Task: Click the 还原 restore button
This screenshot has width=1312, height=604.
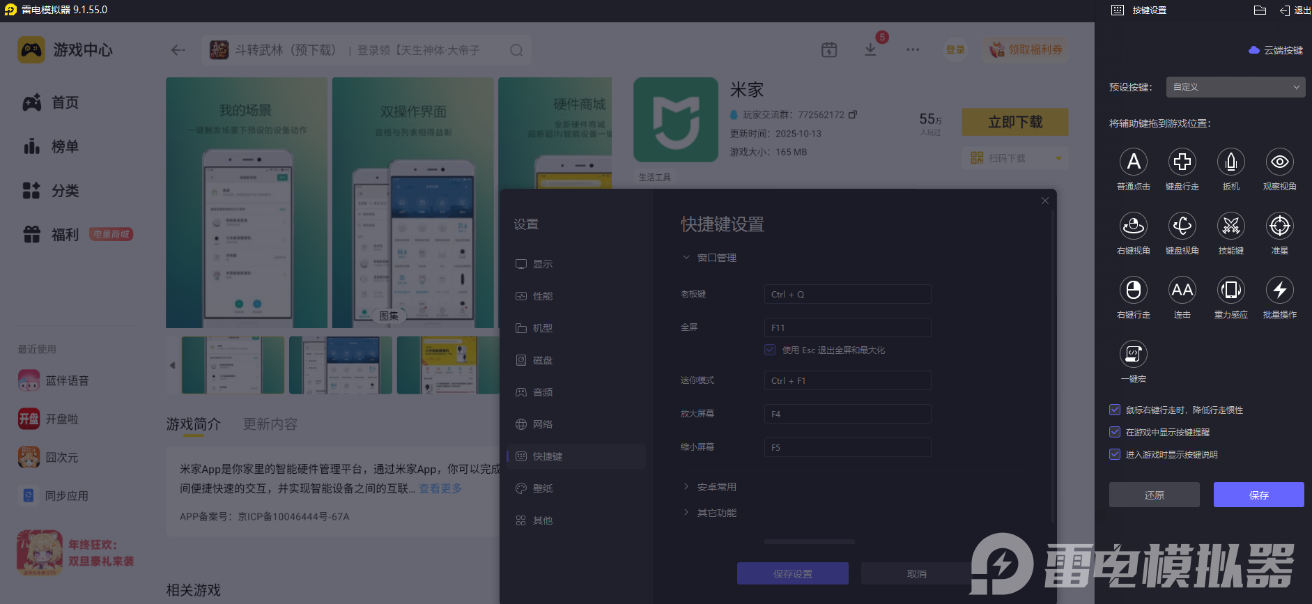Action: pos(1155,495)
